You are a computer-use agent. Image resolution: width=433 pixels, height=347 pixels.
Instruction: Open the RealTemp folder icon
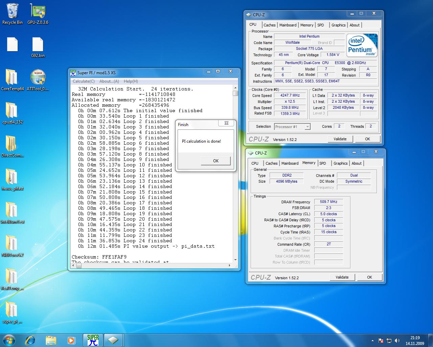click(13, 279)
